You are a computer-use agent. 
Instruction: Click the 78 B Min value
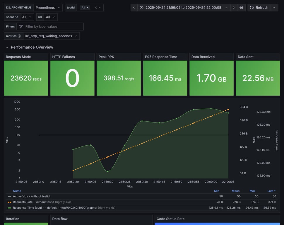(220, 202)
